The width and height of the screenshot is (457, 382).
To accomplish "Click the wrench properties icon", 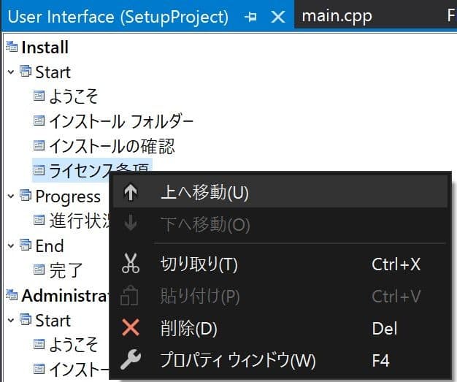I will (131, 360).
